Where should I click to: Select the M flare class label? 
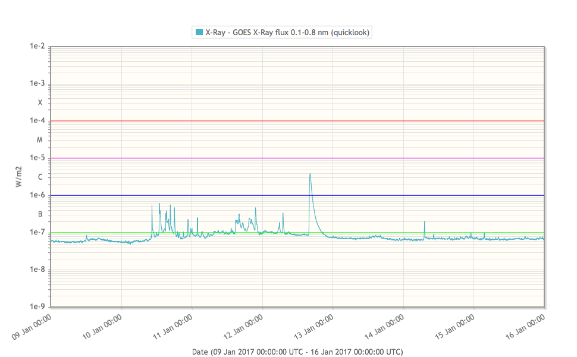tap(40, 140)
